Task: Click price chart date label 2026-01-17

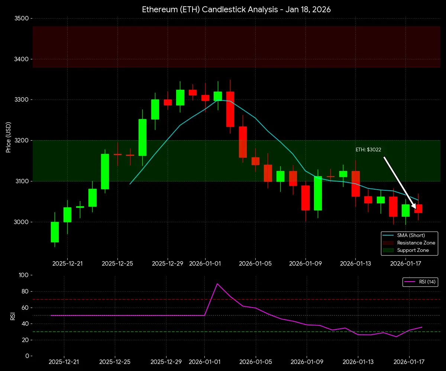Action: 405,263
